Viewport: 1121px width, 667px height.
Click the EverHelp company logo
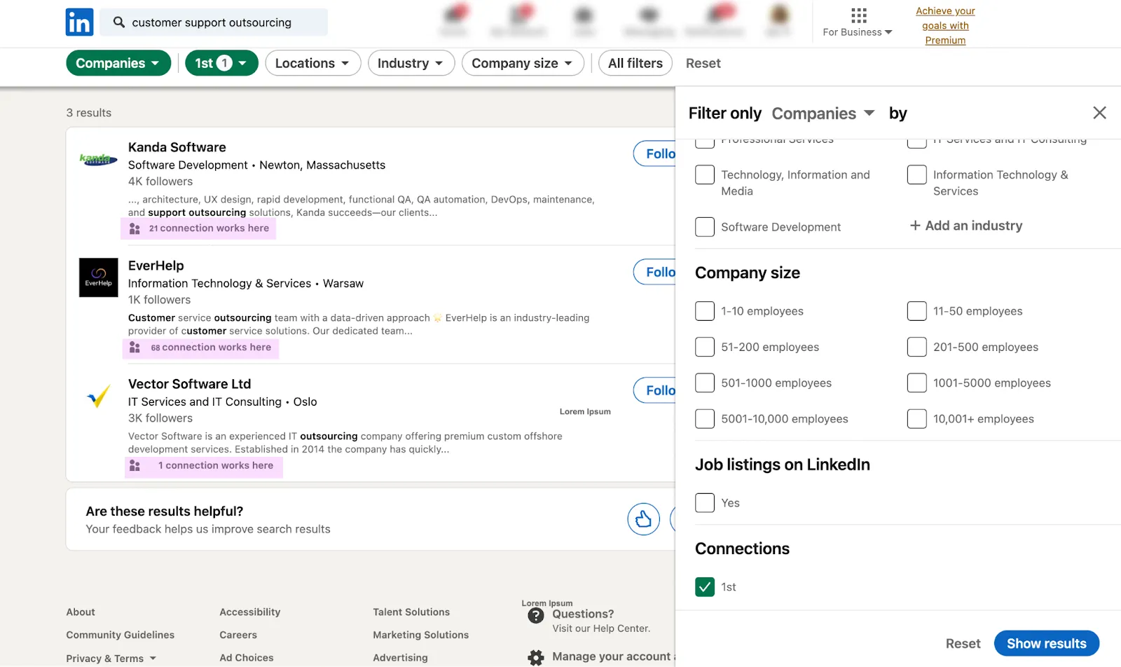98,277
